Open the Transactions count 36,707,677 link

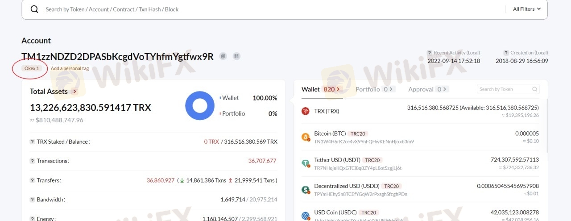[x=262, y=161]
